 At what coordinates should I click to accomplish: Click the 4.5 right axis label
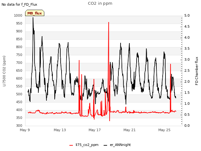187,26
